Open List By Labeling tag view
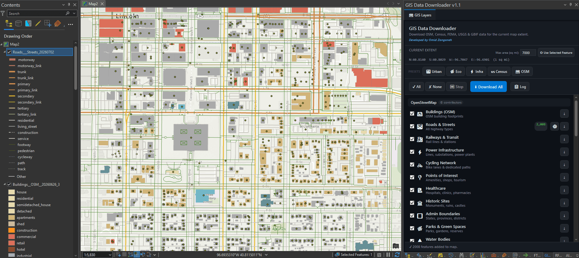The height and width of the screenshot is (258, 579). click(x=58, y=24)
